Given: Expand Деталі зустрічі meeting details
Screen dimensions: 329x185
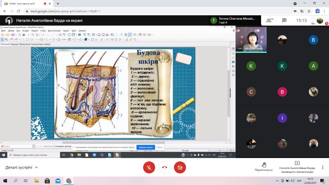Looking at the screenshot, I should pyautogui.click(x=22, y=168).
